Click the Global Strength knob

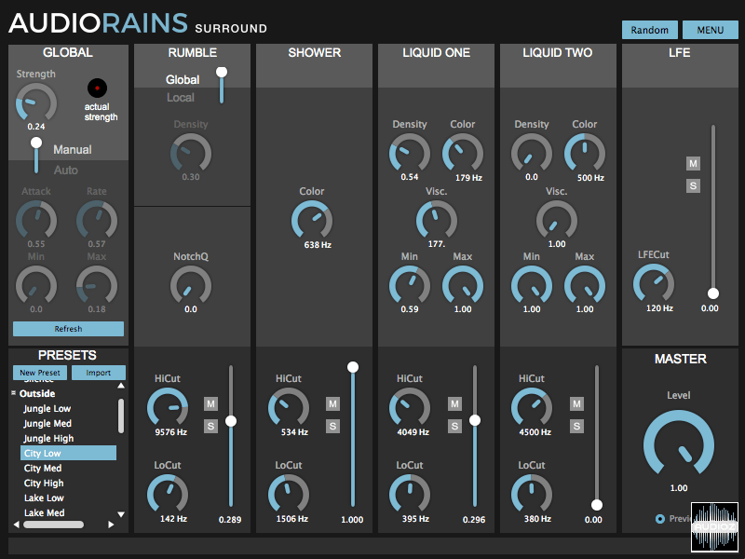[36, 102]
